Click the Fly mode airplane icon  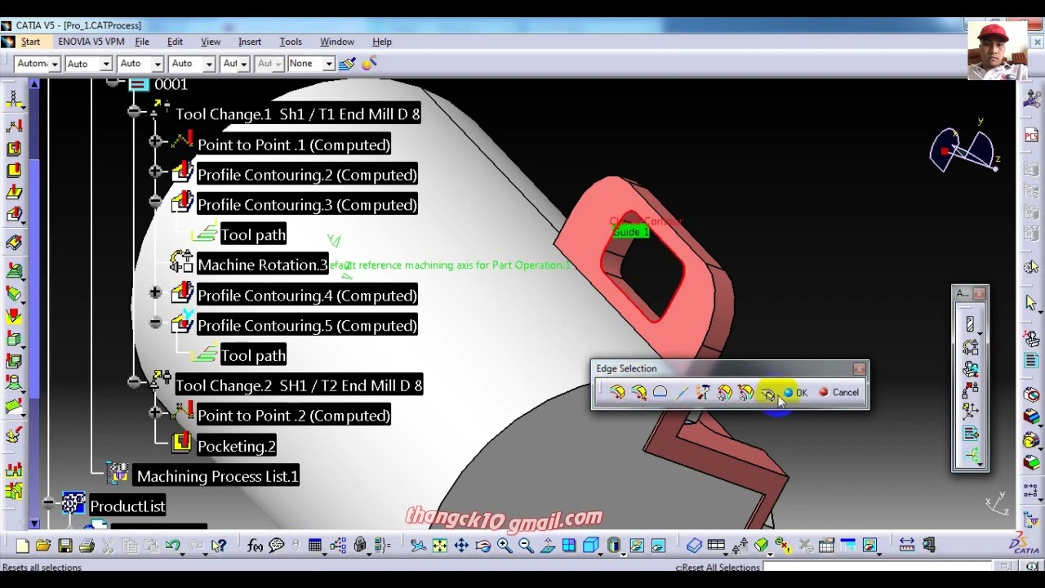tap(418, 546)
